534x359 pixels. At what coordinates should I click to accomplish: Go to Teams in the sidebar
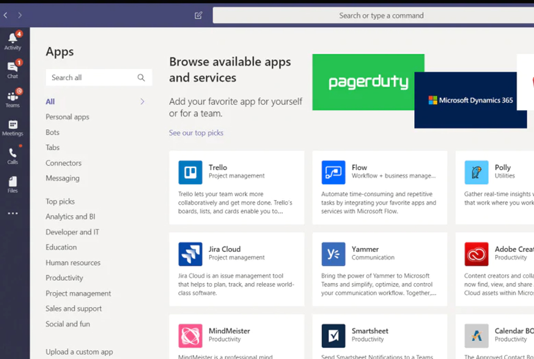click(13, 99)
